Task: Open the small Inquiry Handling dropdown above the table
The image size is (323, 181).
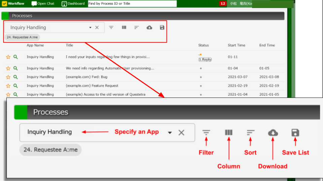Action: tap(90, 27)
